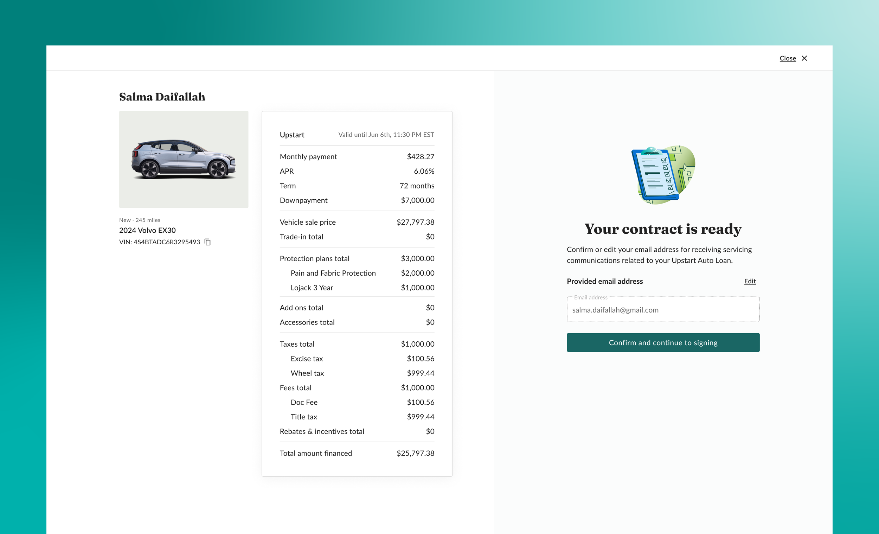This screenshot has height=534, width=879.
Task: Open the Volvo EX30 car photo
Action: (184, 160)
